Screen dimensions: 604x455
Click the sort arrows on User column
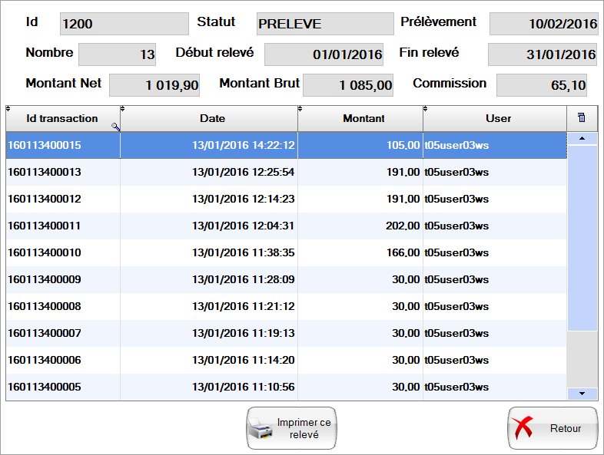426,109
